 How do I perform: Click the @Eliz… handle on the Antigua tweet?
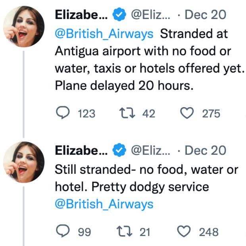[151, 15]
